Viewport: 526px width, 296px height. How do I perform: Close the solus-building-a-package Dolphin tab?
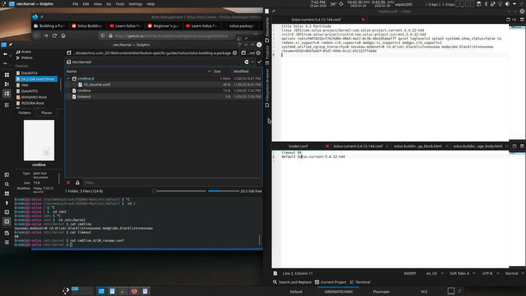pyautogui.click(x=235, y=53)
